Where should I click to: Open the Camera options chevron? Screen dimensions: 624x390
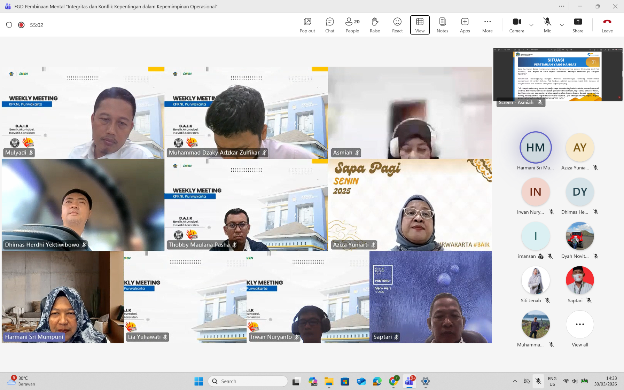coord(531,25)
